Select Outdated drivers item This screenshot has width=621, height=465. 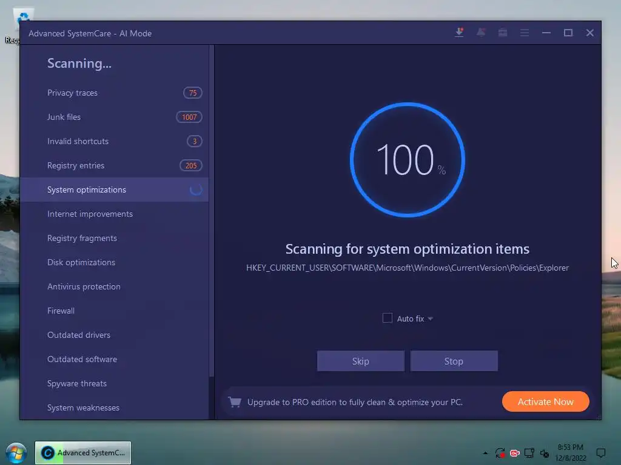point(114,335)
